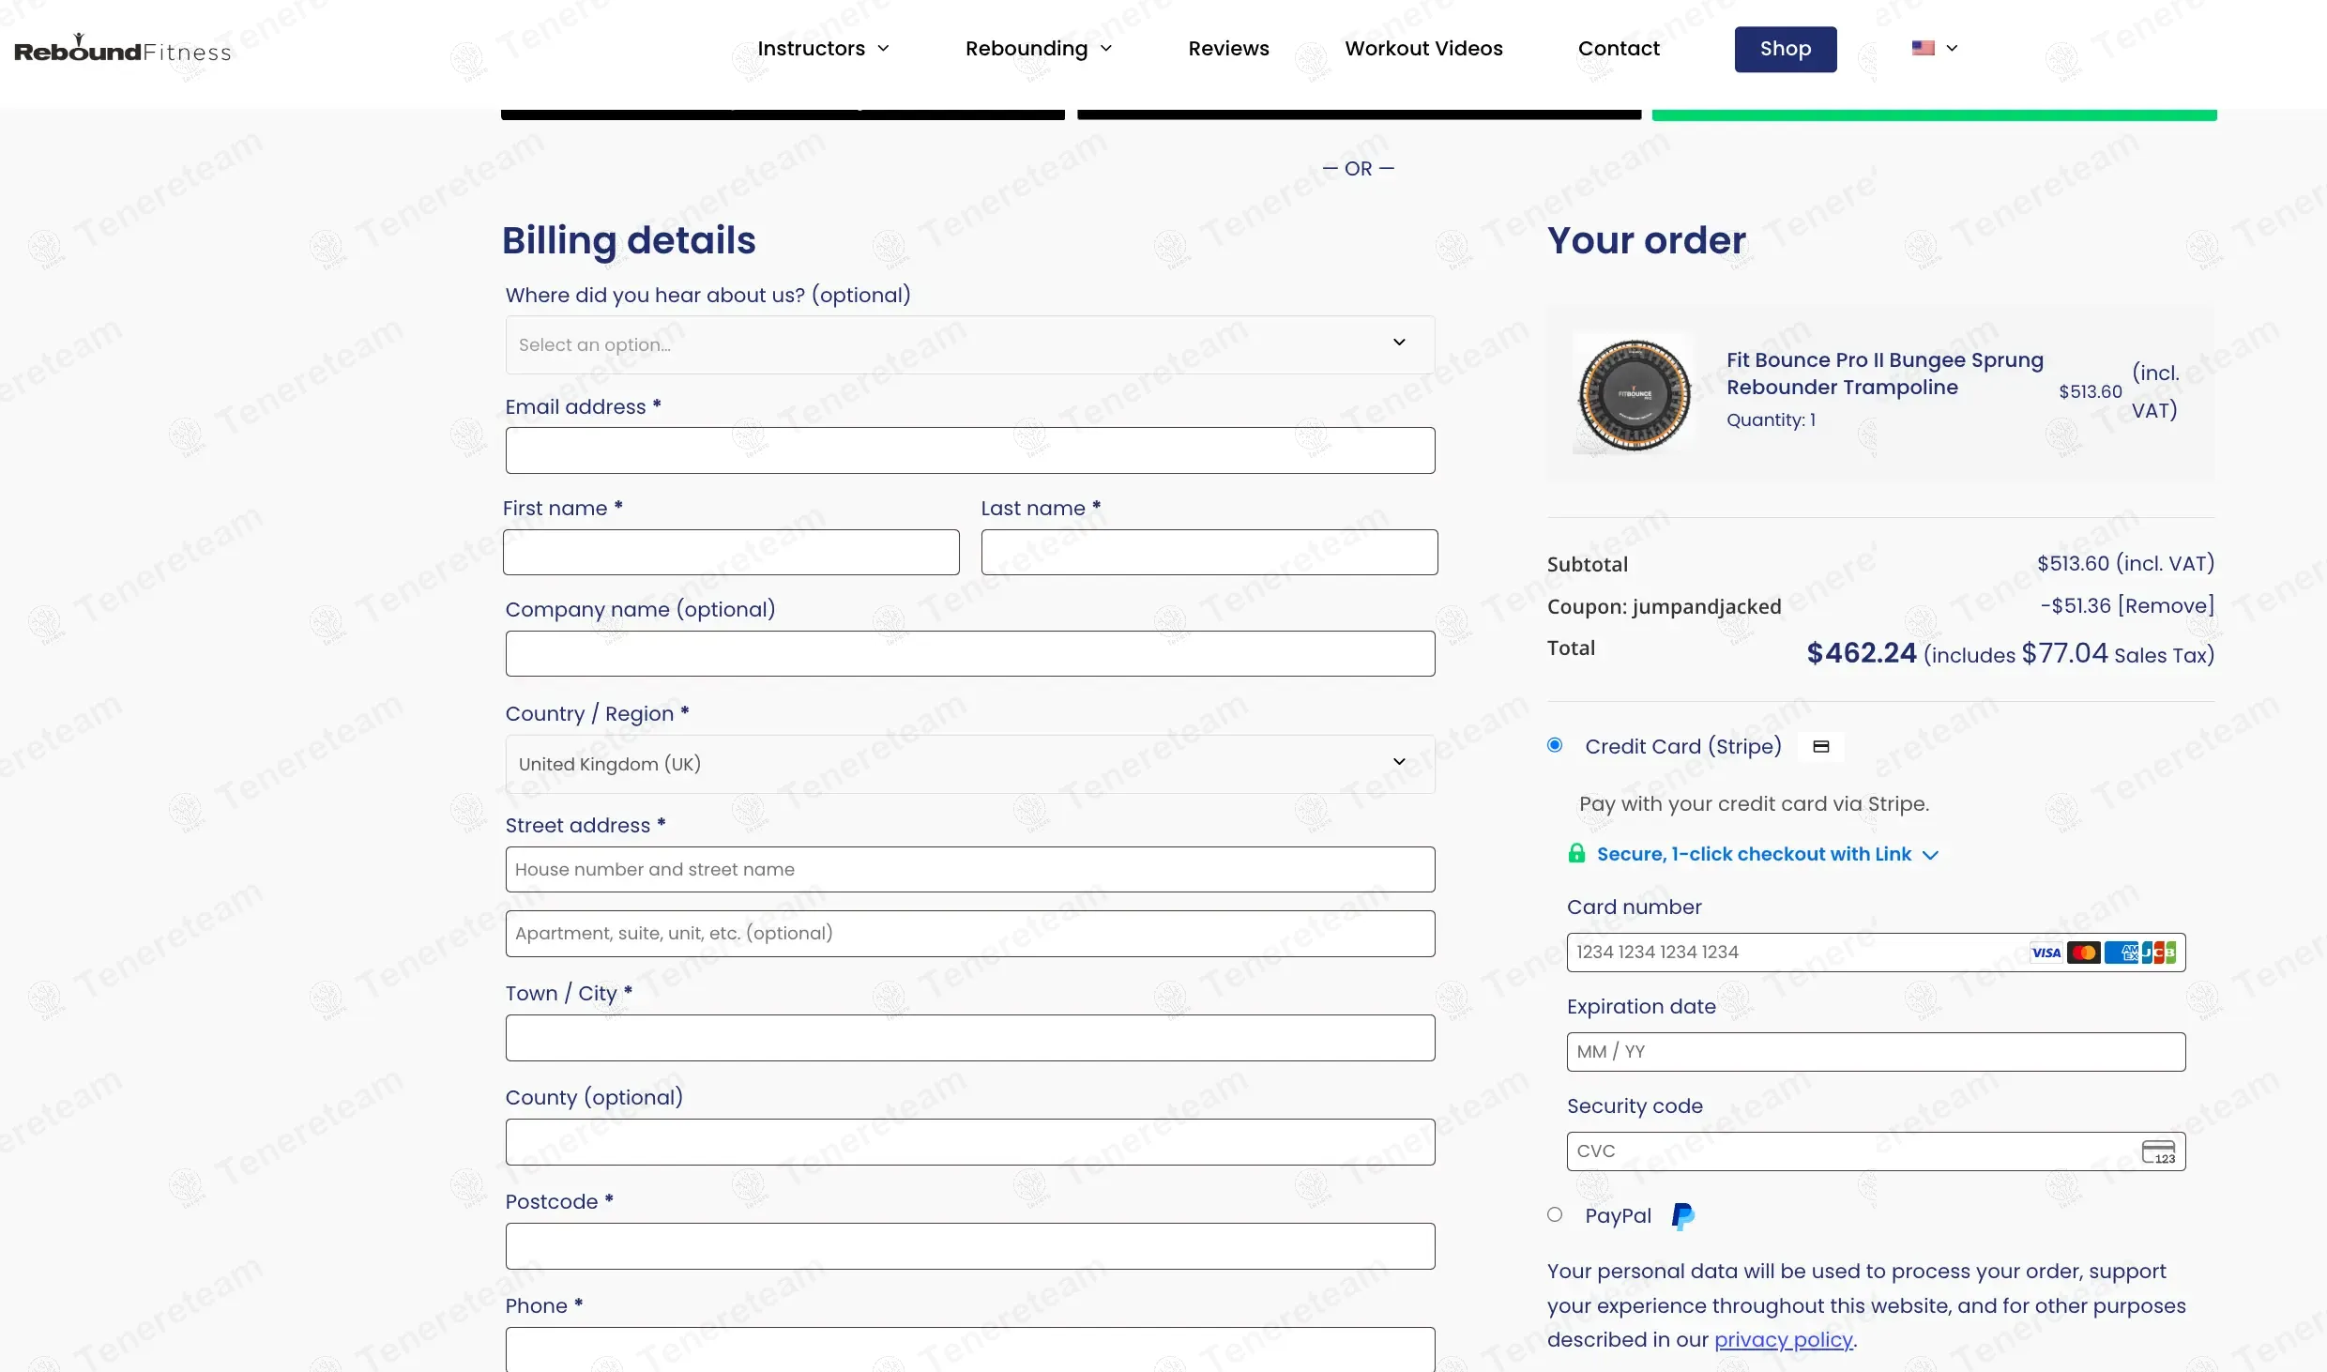Focus the Phone field
Viewport: 2327px width, 1372px height.
pos(970,1349)
